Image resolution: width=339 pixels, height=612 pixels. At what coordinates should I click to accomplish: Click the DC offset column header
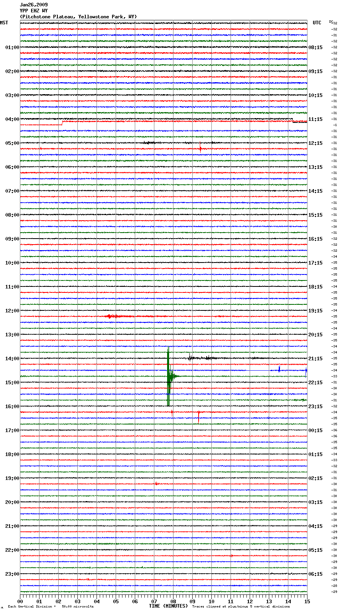331,22
